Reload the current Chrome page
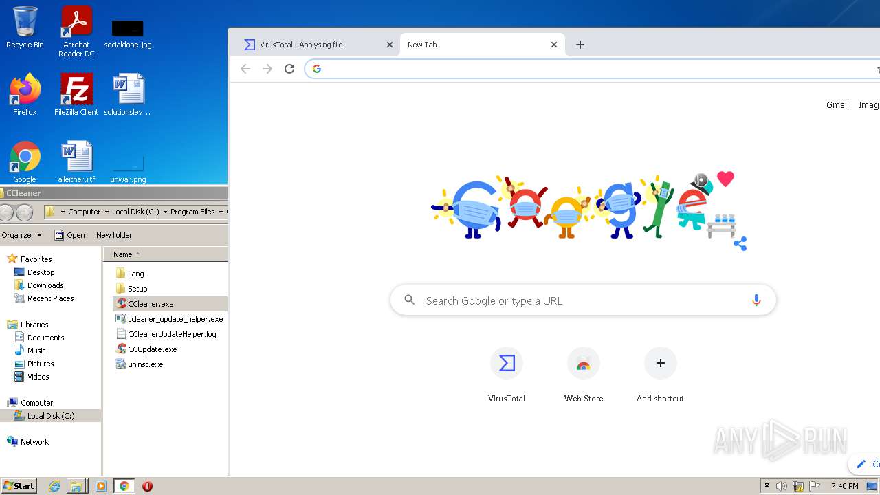 pos(289,69)
